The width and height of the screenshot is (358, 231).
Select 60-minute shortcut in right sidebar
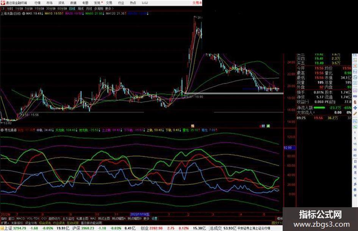pyautogui.click(x=355, y=155)
